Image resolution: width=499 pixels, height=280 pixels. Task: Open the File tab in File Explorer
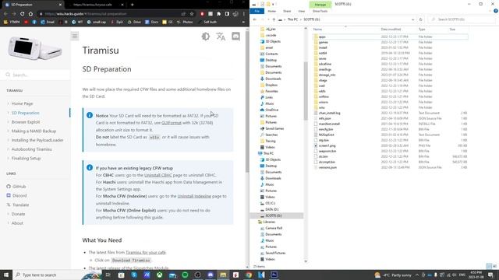(x=257, y=11)
